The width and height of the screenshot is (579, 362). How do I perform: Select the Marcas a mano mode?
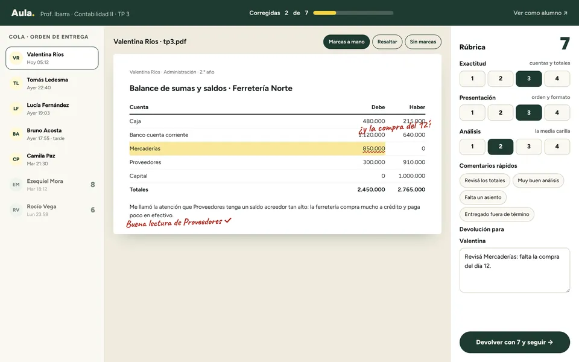pos(346,42)
